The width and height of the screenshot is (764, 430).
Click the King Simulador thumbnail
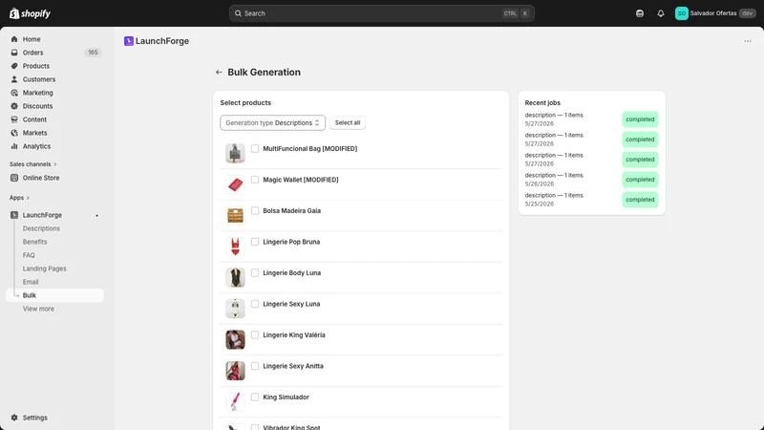point(235,401)
